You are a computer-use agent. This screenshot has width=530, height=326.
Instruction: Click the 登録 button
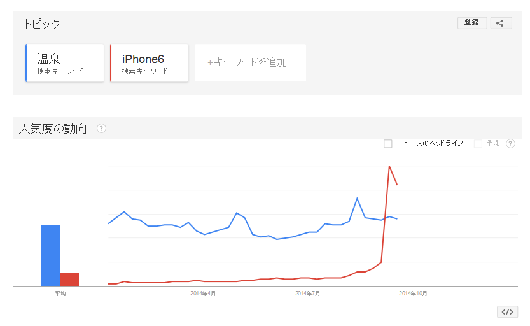pyautogui.click(x=472, y=23)
